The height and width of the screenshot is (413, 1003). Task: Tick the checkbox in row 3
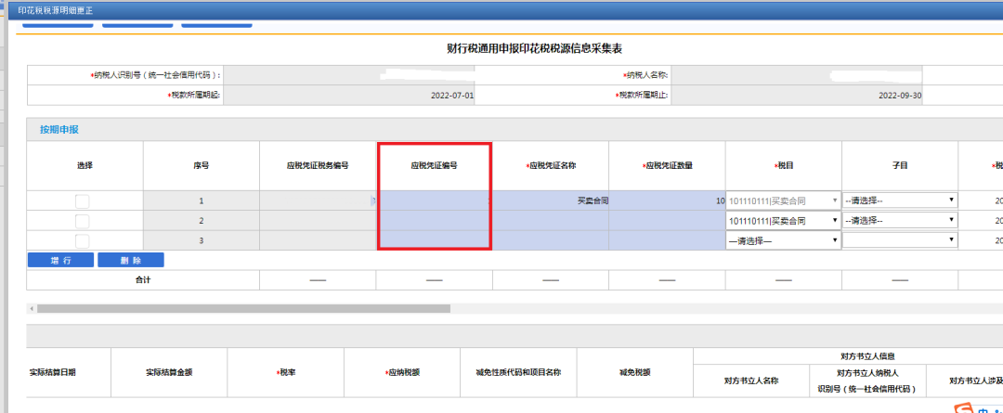[x=83, y=241]
